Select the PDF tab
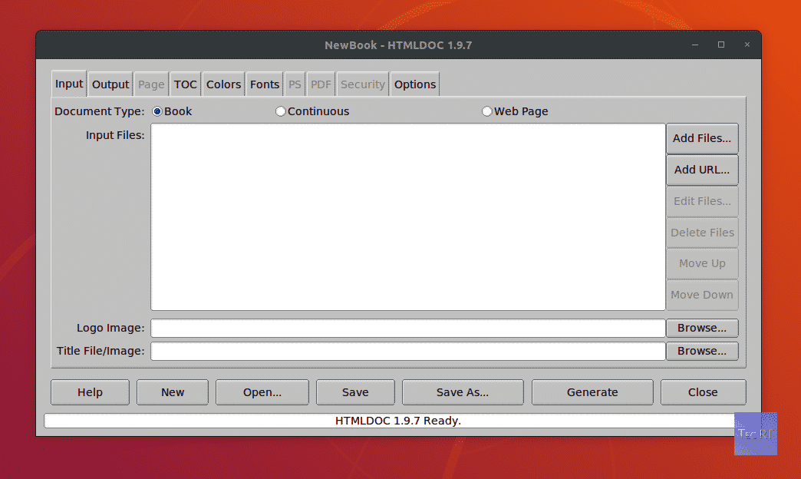 (x=321, y=84)
